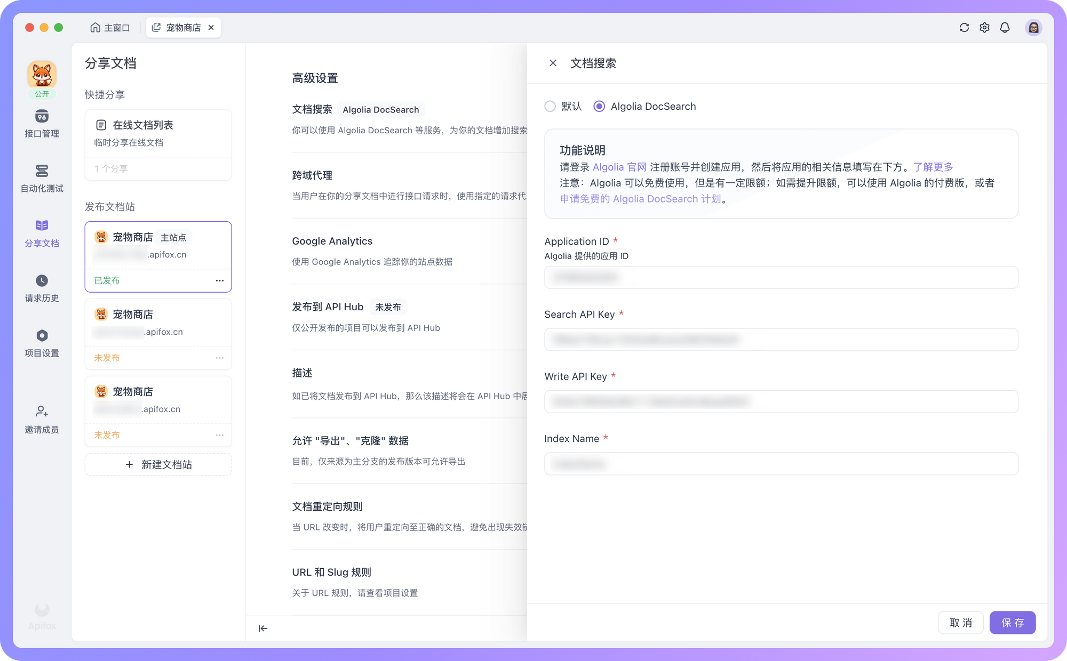Click the 未发布 tag beside API Hub
Screen dimensions: 1067x661
pyautogui.click(x=388, y=307)
